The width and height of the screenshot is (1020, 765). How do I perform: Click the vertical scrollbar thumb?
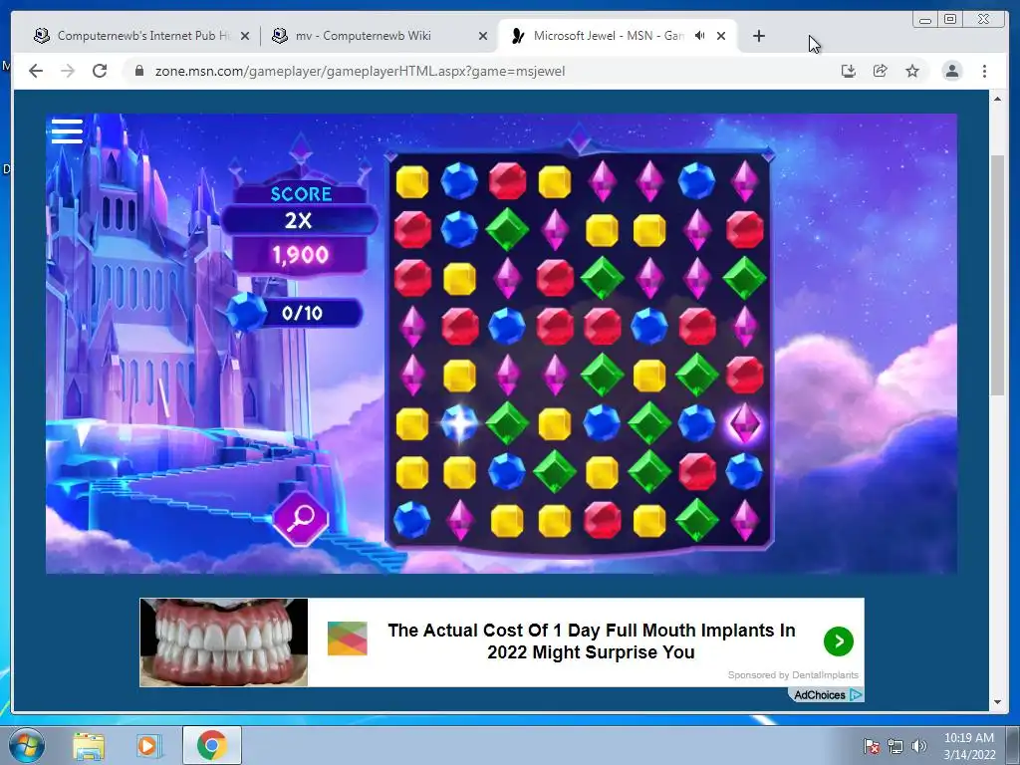pyautogui.click(x=997, y=275)
